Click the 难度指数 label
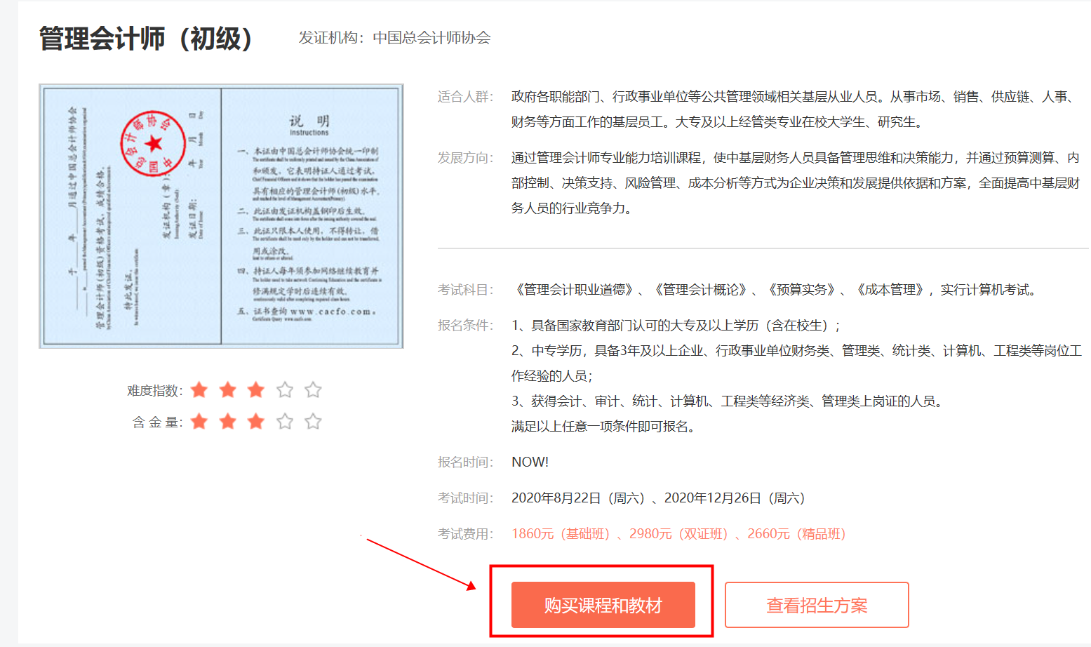This screenshot has height=647, width=1091. point(155,391)
